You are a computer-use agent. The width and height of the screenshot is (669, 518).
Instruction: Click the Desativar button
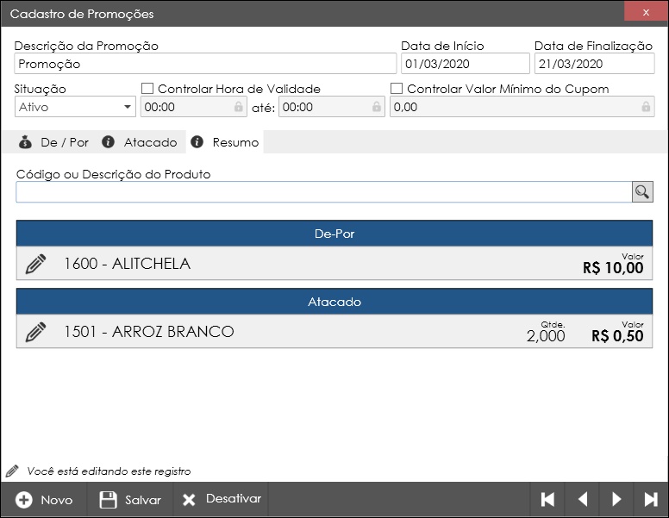click(x=221, y=499)
